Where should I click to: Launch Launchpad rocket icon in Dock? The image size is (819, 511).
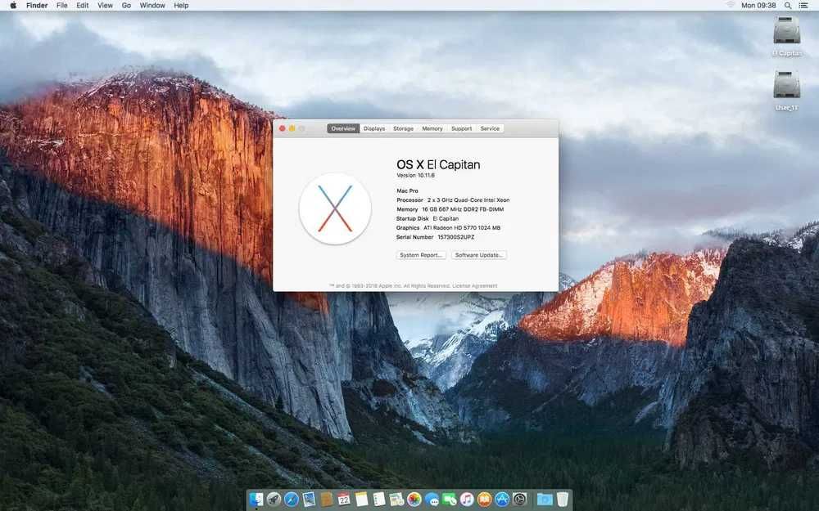274,500
